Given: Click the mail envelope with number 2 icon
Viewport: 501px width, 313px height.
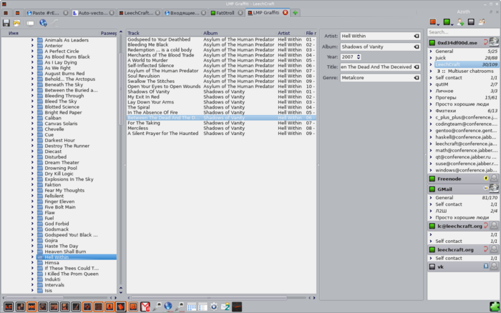Looking at the screenshot, I should tap(225, 307).
